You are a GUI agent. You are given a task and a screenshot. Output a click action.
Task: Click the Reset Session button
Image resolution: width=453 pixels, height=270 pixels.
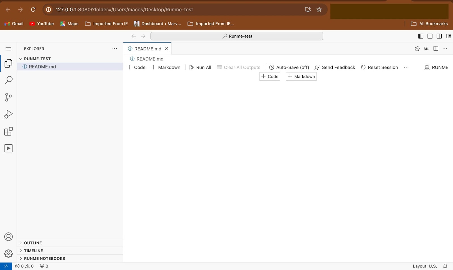pyautogui.click(x=379, y=67)
